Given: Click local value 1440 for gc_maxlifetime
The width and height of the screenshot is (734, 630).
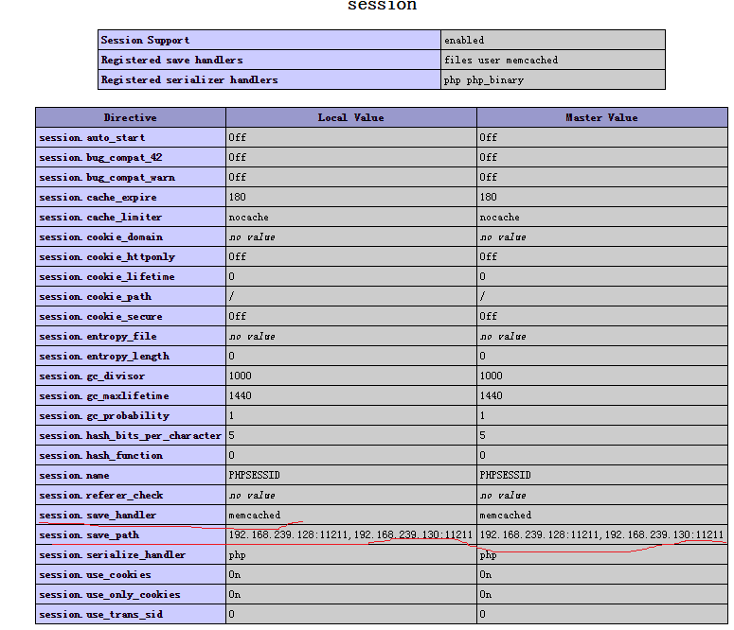Looking at the screenshot, I should (241, 396).
